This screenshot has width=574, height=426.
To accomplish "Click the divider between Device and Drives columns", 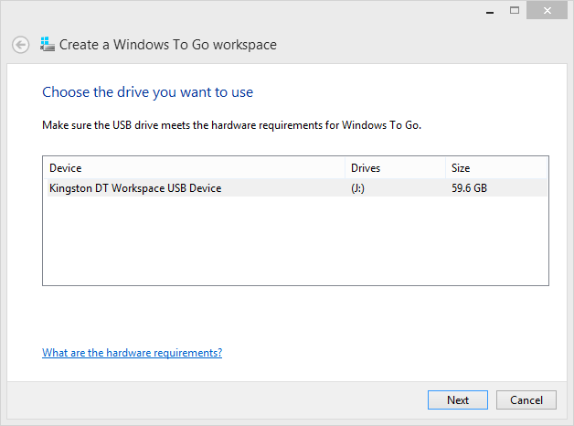I will pyautogui.click(x=346, y=168).
